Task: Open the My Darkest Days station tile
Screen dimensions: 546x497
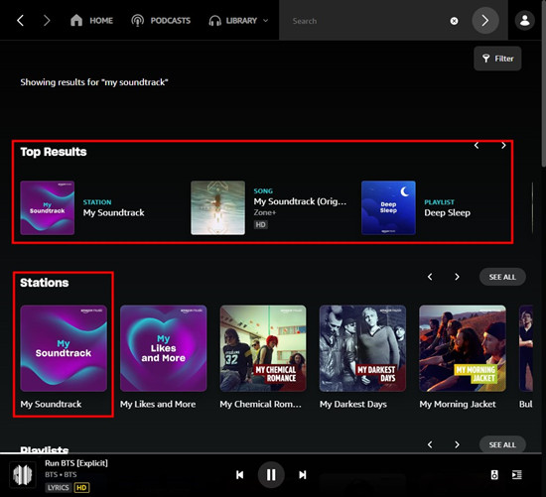Action: coord(362,348)
